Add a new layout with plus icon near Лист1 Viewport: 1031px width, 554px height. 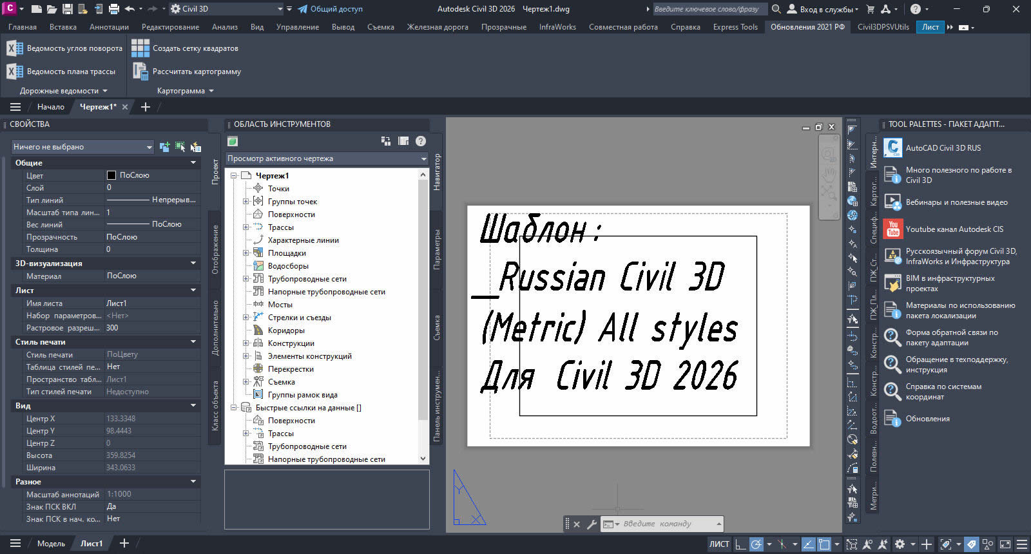[x=124, y=543]
